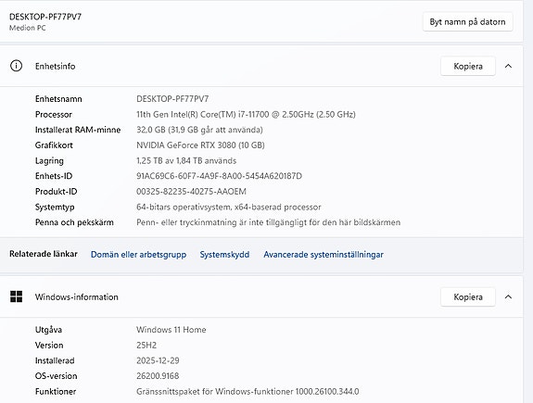
Task: Click the Enhetsinfo section header
Action: [261, 67]
